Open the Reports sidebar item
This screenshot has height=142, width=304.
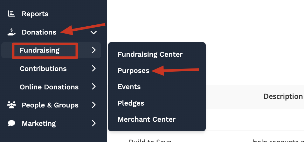tap(35, 14)
